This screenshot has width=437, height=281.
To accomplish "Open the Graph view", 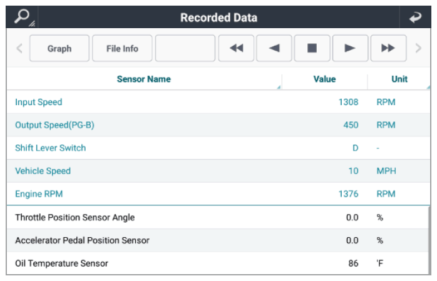I will coord(59,48).
